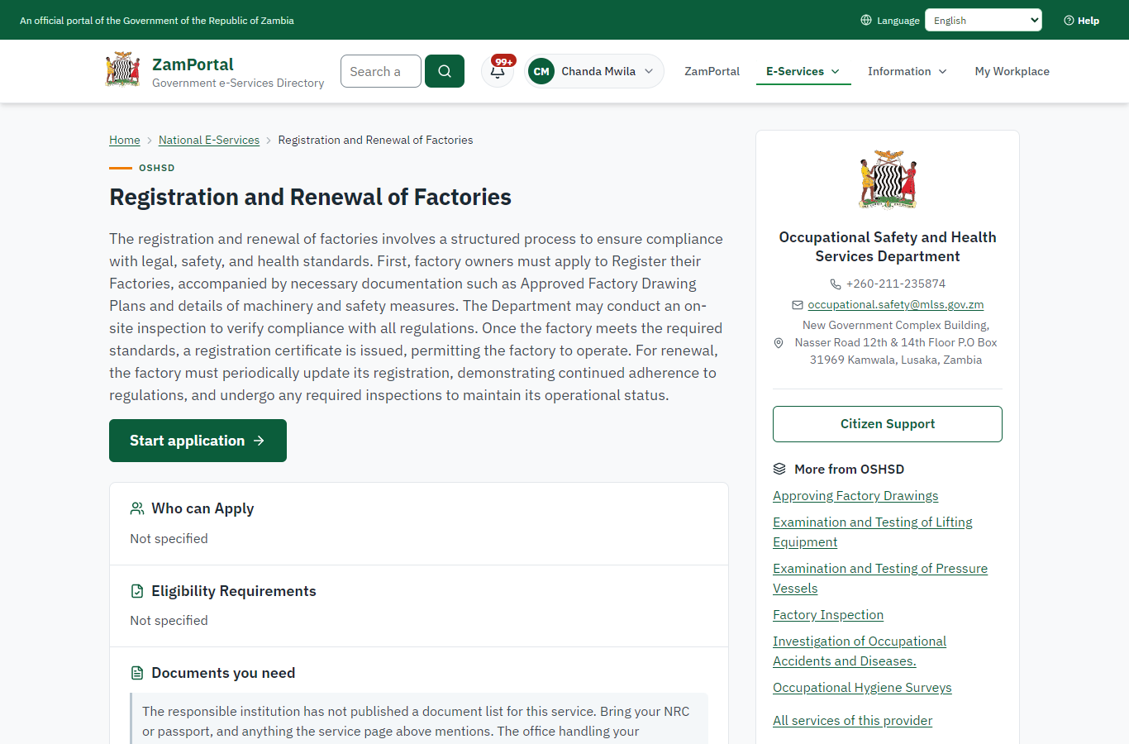Click the Citizen Support button
This screenshot has height=744, width=1129.
[888, 424]
